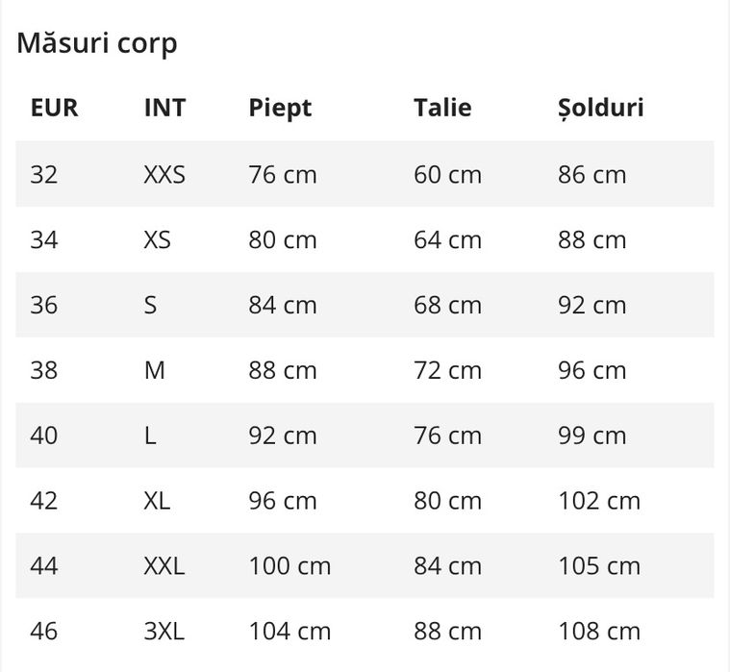Click the Talie column header

(x=442, y=108)
